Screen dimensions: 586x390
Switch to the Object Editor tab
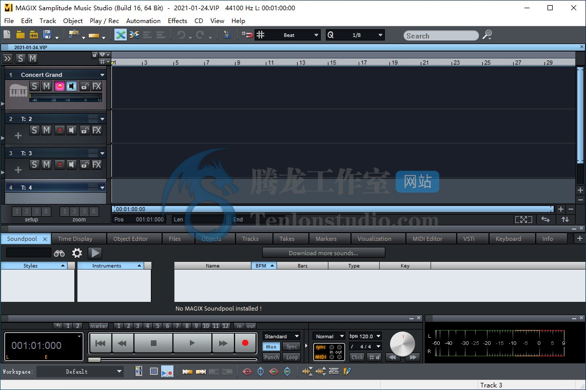pyautogui.click(x=134, y=239)
